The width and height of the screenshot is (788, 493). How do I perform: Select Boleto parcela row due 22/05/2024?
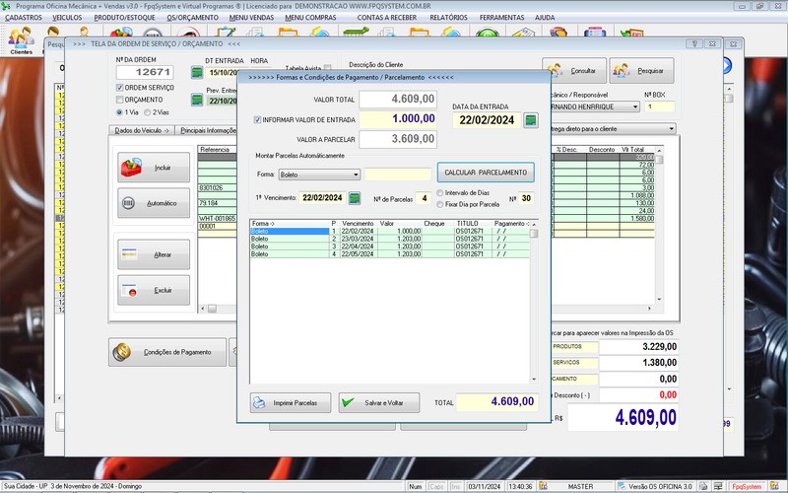(390, 254)
